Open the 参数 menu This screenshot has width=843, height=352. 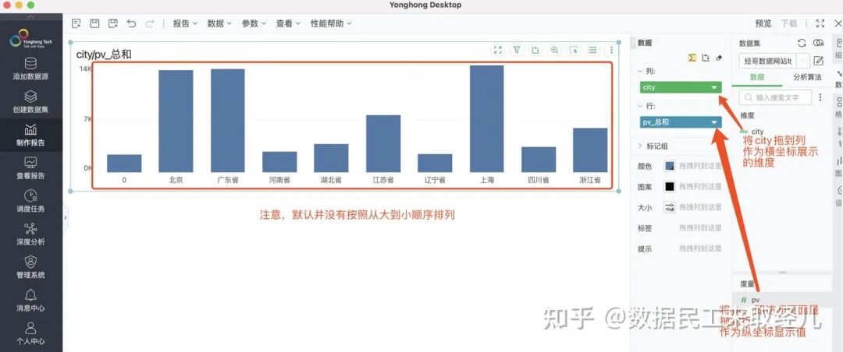click(254, 23)
